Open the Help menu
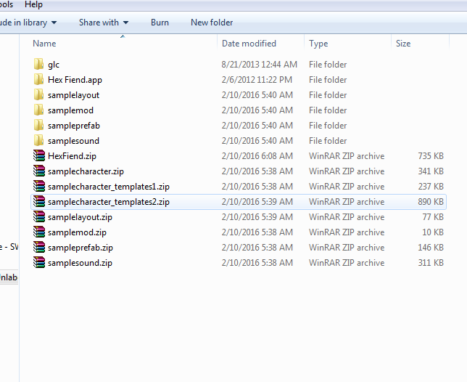The image size is (467, 382). click(x=33, y=4)
